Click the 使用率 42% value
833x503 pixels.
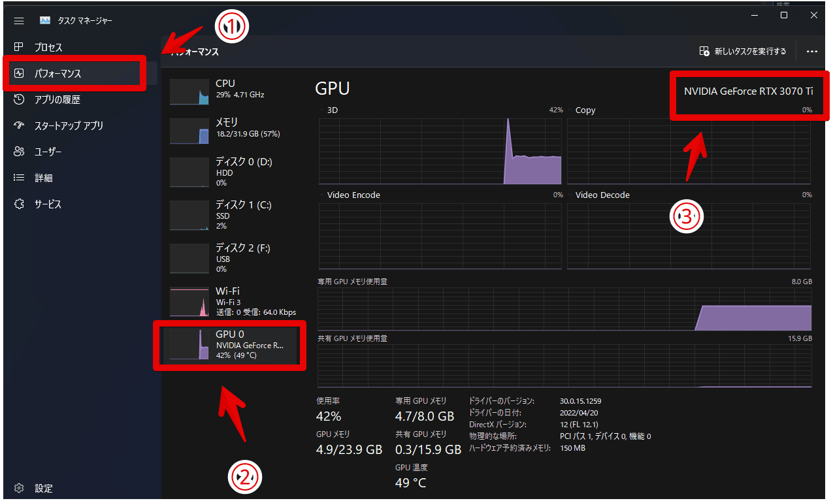329,416
